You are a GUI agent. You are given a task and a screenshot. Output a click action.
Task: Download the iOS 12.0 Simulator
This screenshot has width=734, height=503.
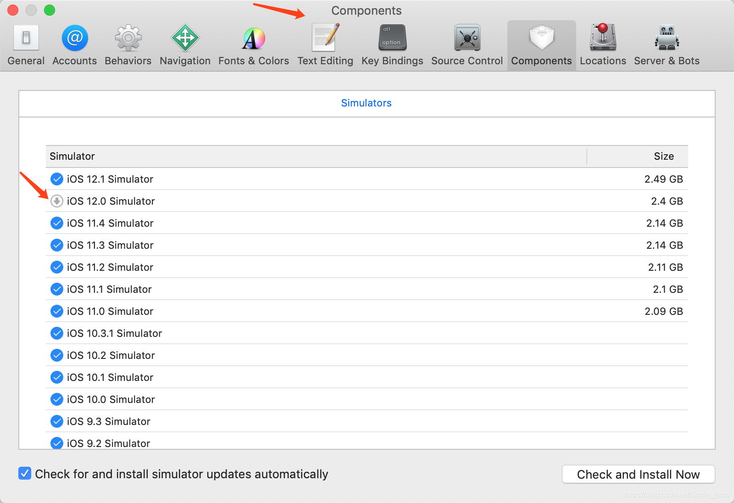[57, 201]
